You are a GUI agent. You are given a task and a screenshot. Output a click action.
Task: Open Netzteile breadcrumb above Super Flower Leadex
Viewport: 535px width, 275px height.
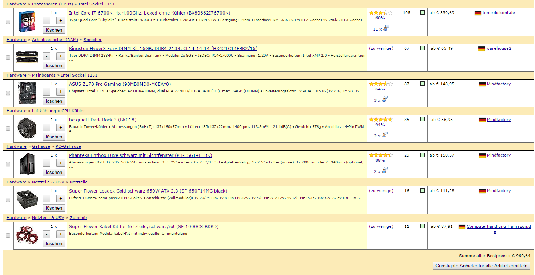[79, 182]
